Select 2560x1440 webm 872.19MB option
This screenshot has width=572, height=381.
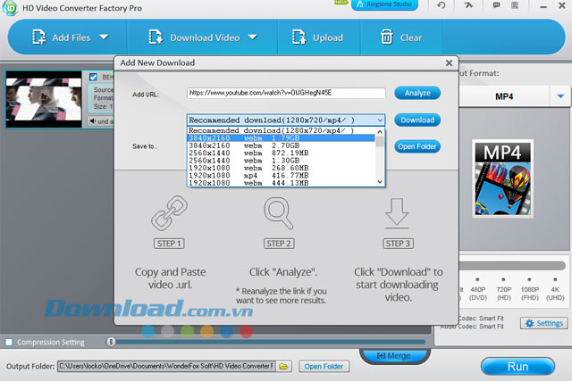coord(282,153)
